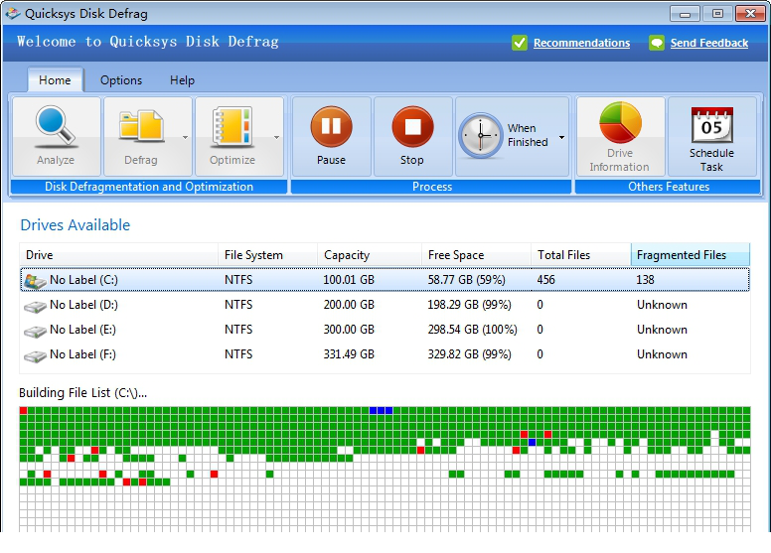Click the When Finished clock icon
The image size is (771, 553).
click(x=481, y=135)
